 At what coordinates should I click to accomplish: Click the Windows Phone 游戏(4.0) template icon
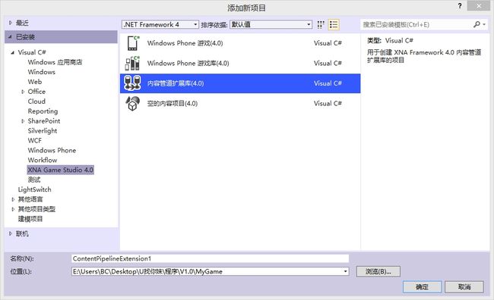pyautogui.click(x=133, y=43)
